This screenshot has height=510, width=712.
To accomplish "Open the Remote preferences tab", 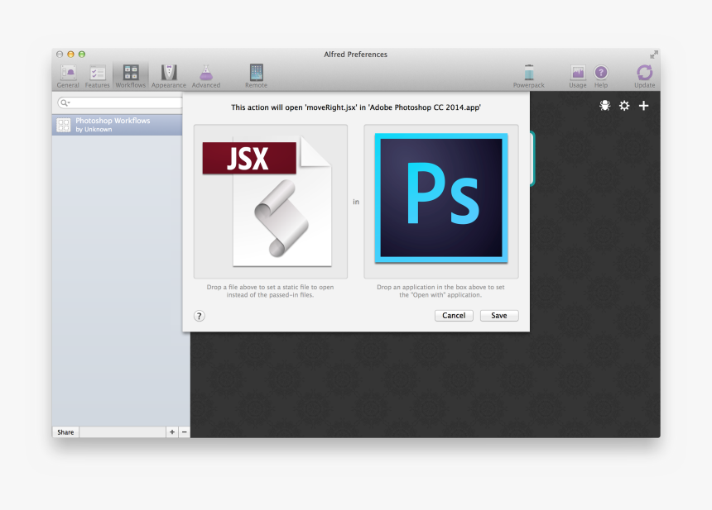I will (x=256, y=76).
